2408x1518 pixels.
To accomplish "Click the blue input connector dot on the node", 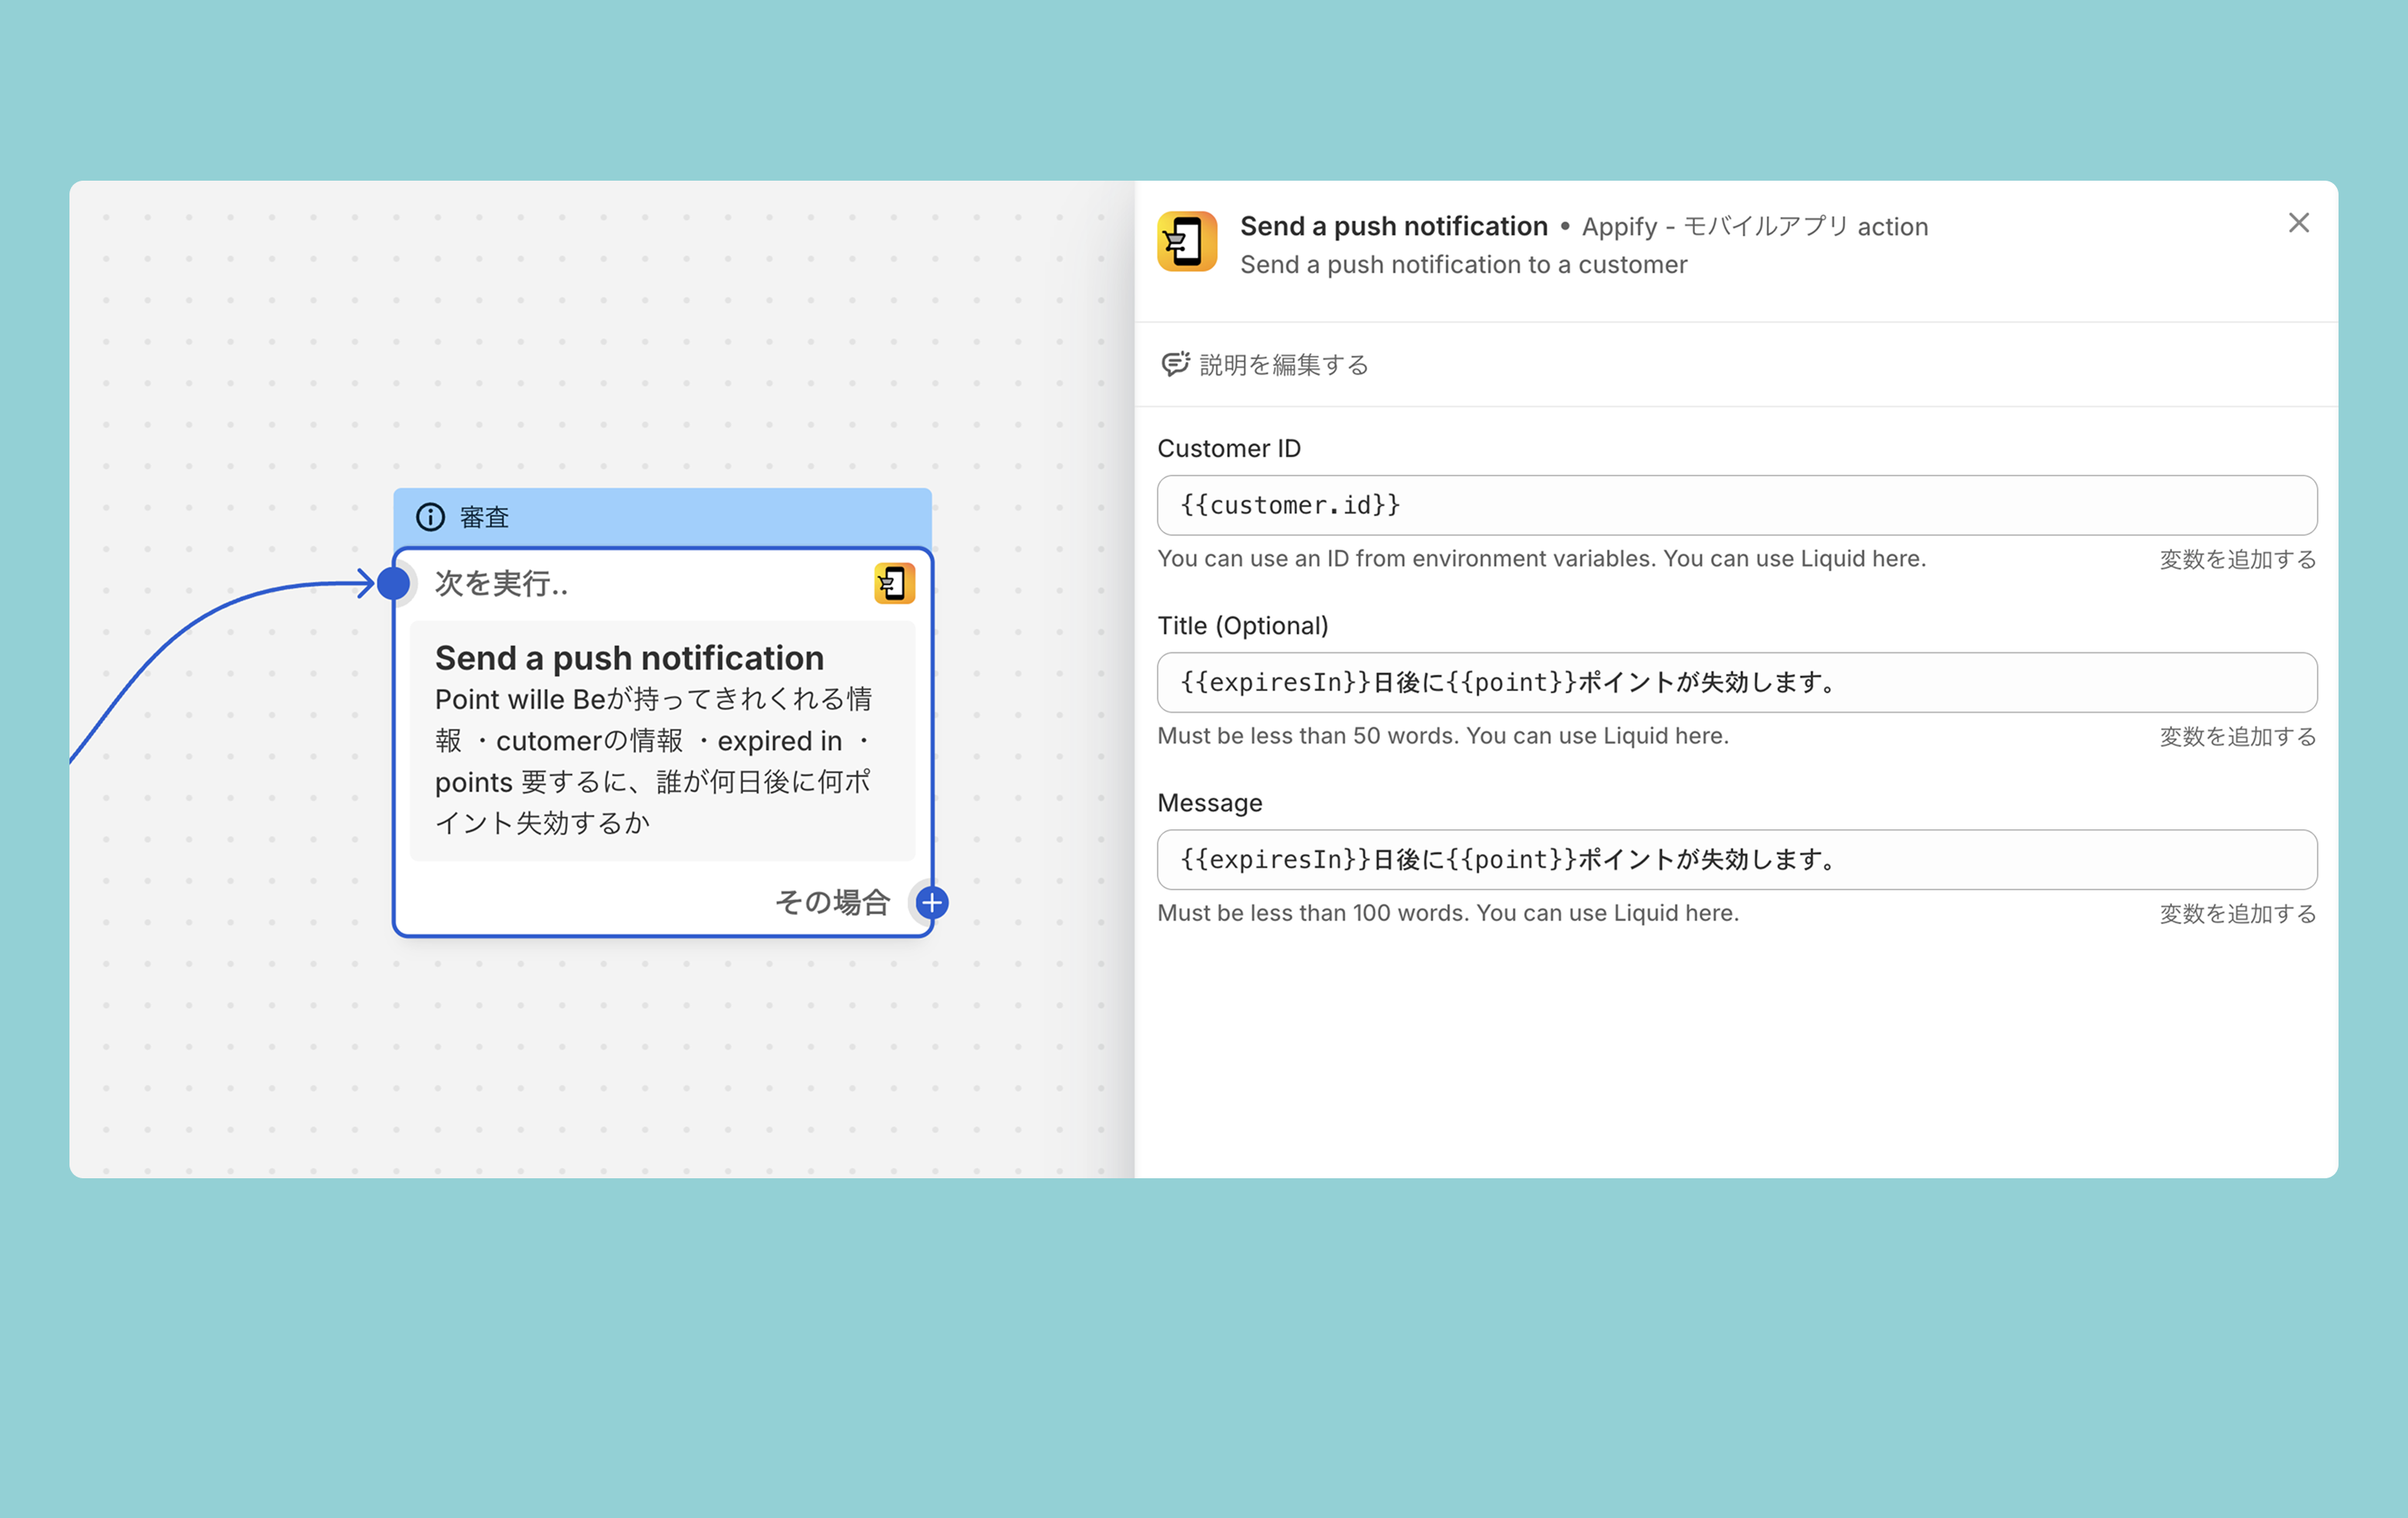I will 394,584.
